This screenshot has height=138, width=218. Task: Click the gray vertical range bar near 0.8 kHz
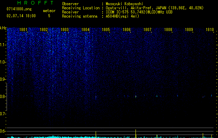7,97
